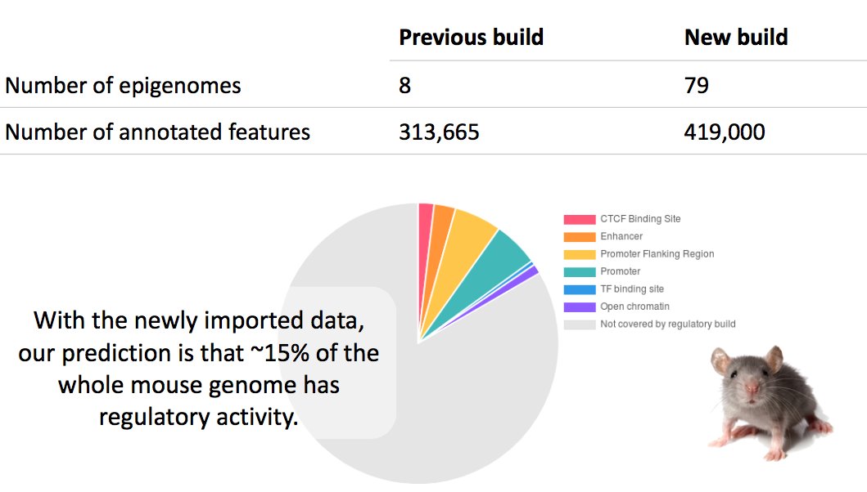Screen dimensions: 867x492
Task: Click the pink CTCF pie slice
Action: tap(425, 232)
